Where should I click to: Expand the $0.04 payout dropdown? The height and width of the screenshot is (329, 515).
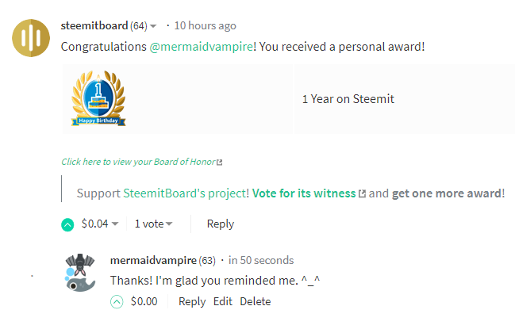(x=115, y=224)
